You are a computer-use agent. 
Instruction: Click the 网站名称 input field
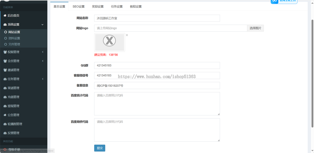[x=157, y=18]
